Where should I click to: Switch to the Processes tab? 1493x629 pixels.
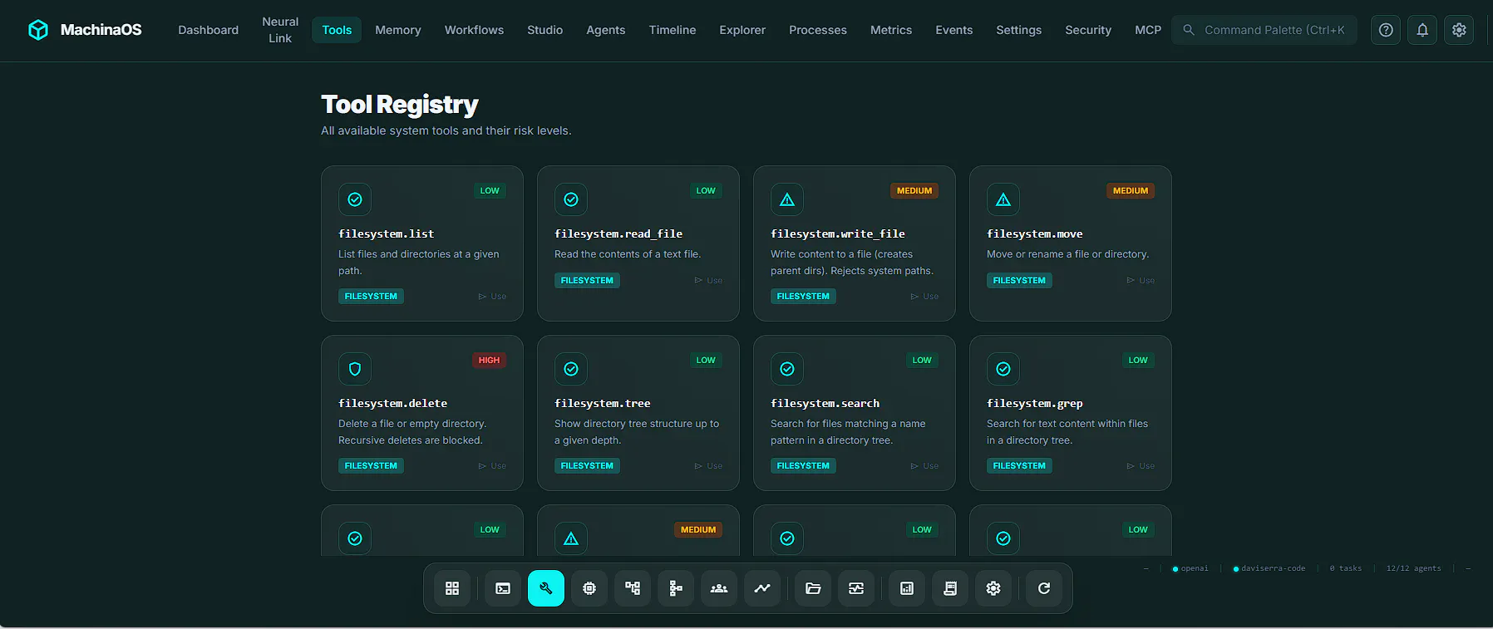[818, 30]
